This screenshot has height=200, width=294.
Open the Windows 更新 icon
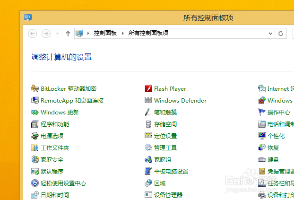pos(35,112)
